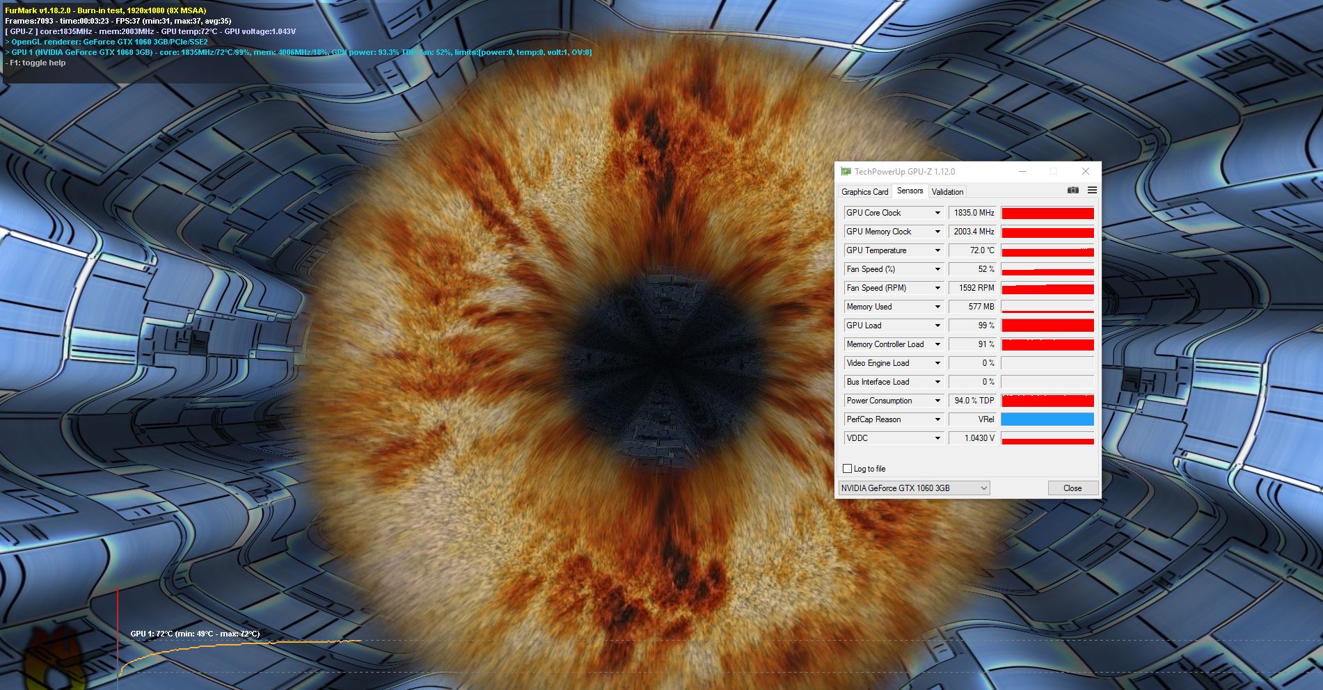Click the 94.0 % TDP value
Screen dimensions: 1323x690
tap(973, 401)
